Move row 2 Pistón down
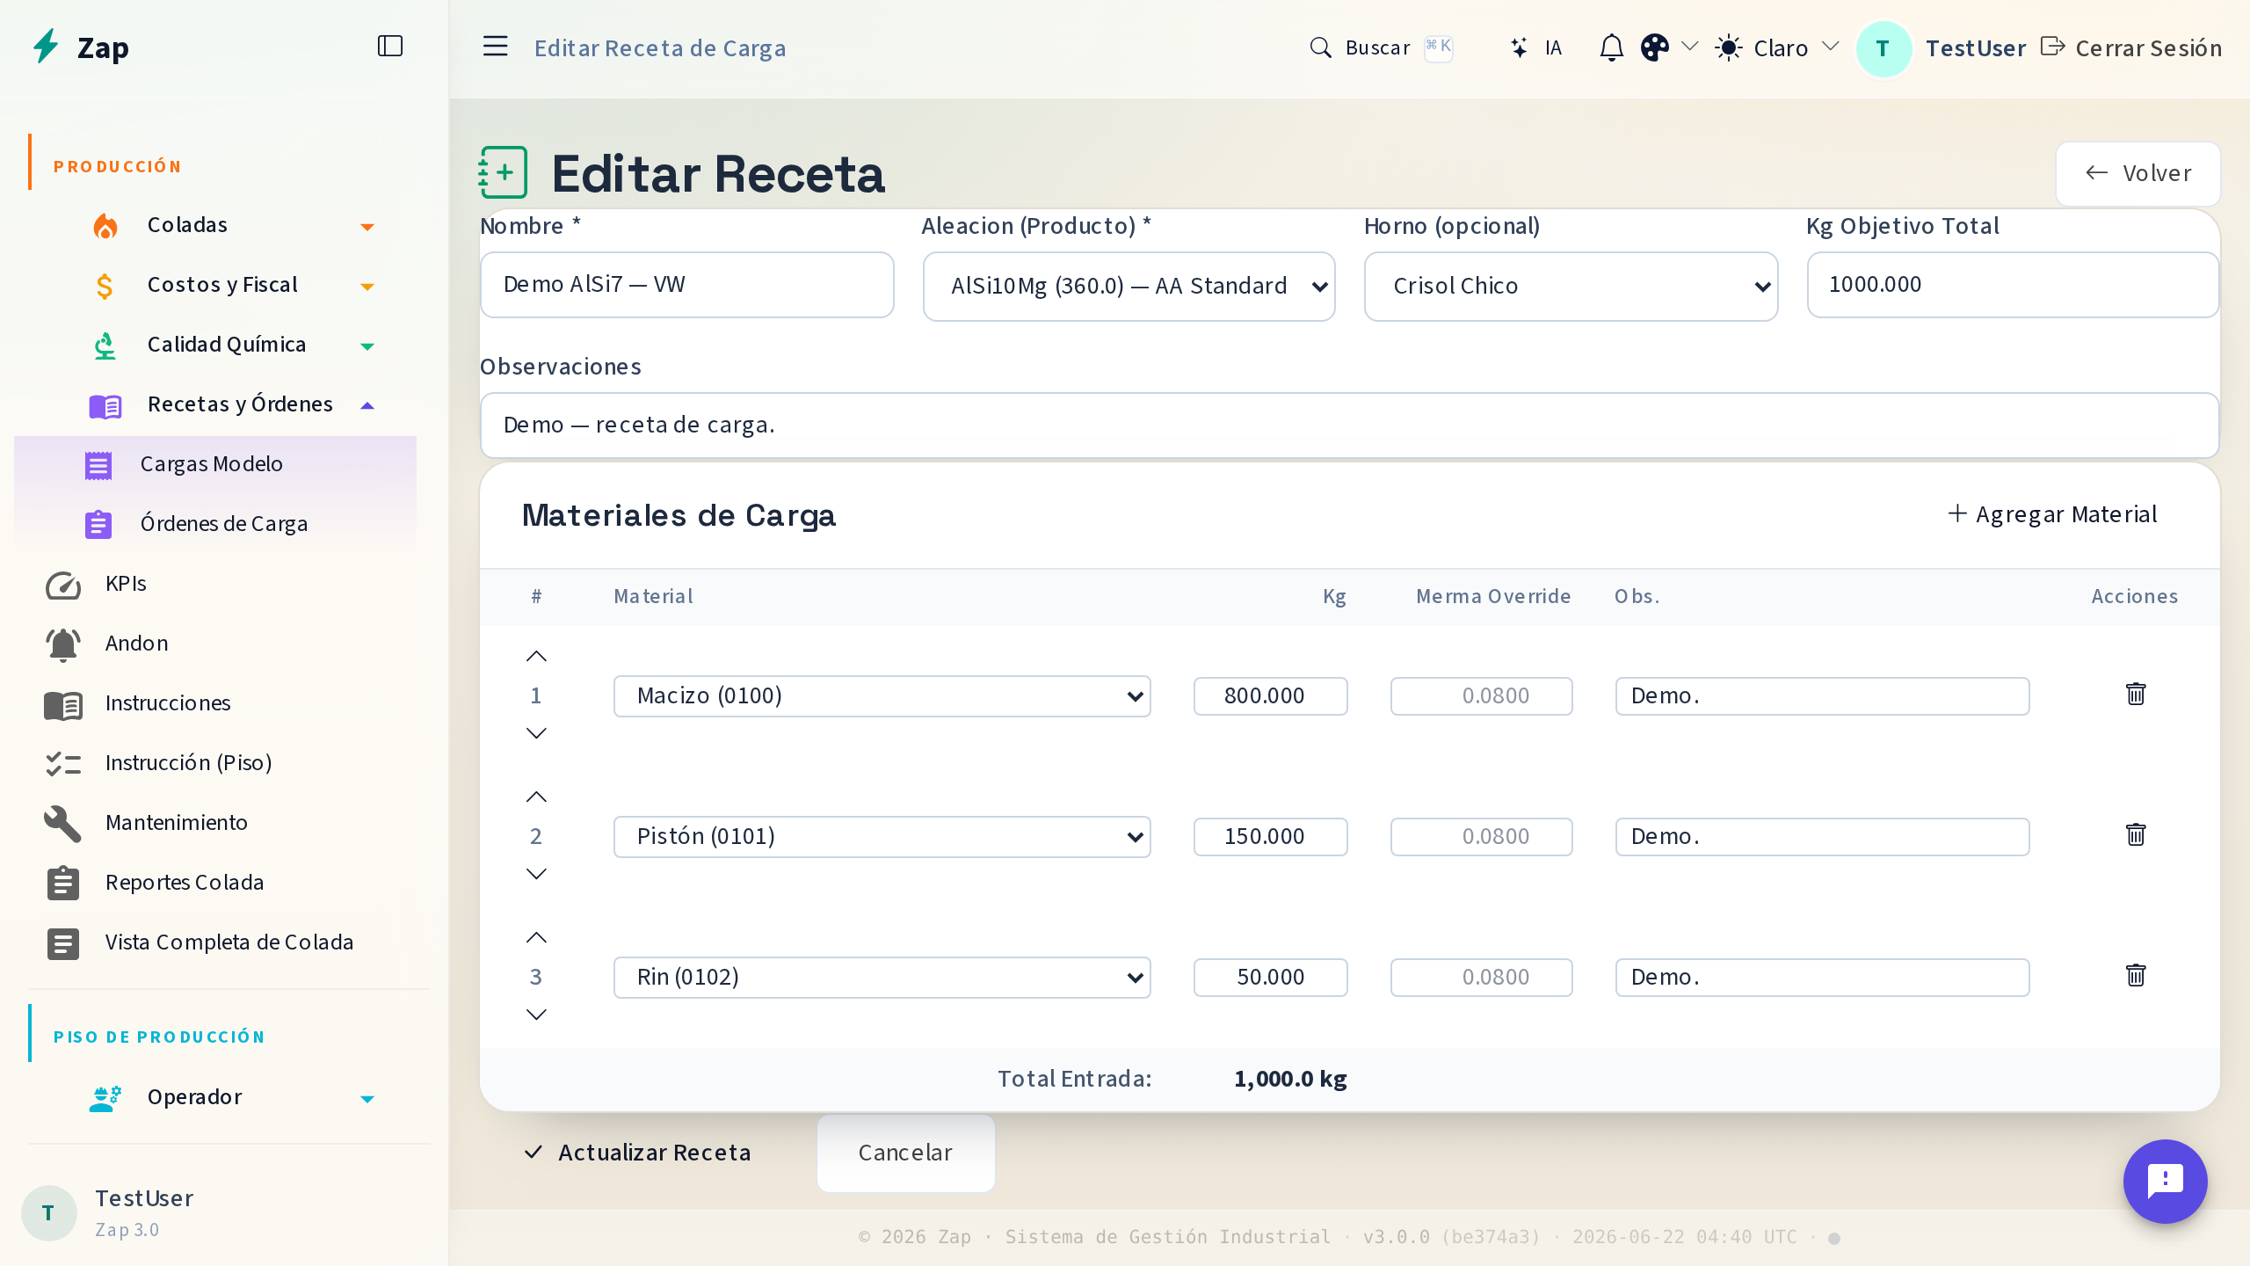Image resolution: width=2250 pixels, height=1266 pixels. (x=536, y=874)
